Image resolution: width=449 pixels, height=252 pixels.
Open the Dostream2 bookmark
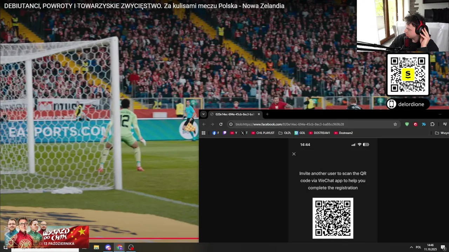(343, 133)
